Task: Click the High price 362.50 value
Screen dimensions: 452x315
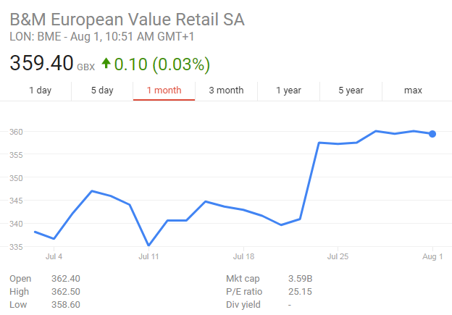Action: tap(66, 292)
